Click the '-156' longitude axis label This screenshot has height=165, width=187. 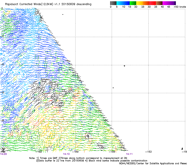click(x=112, y=152)
